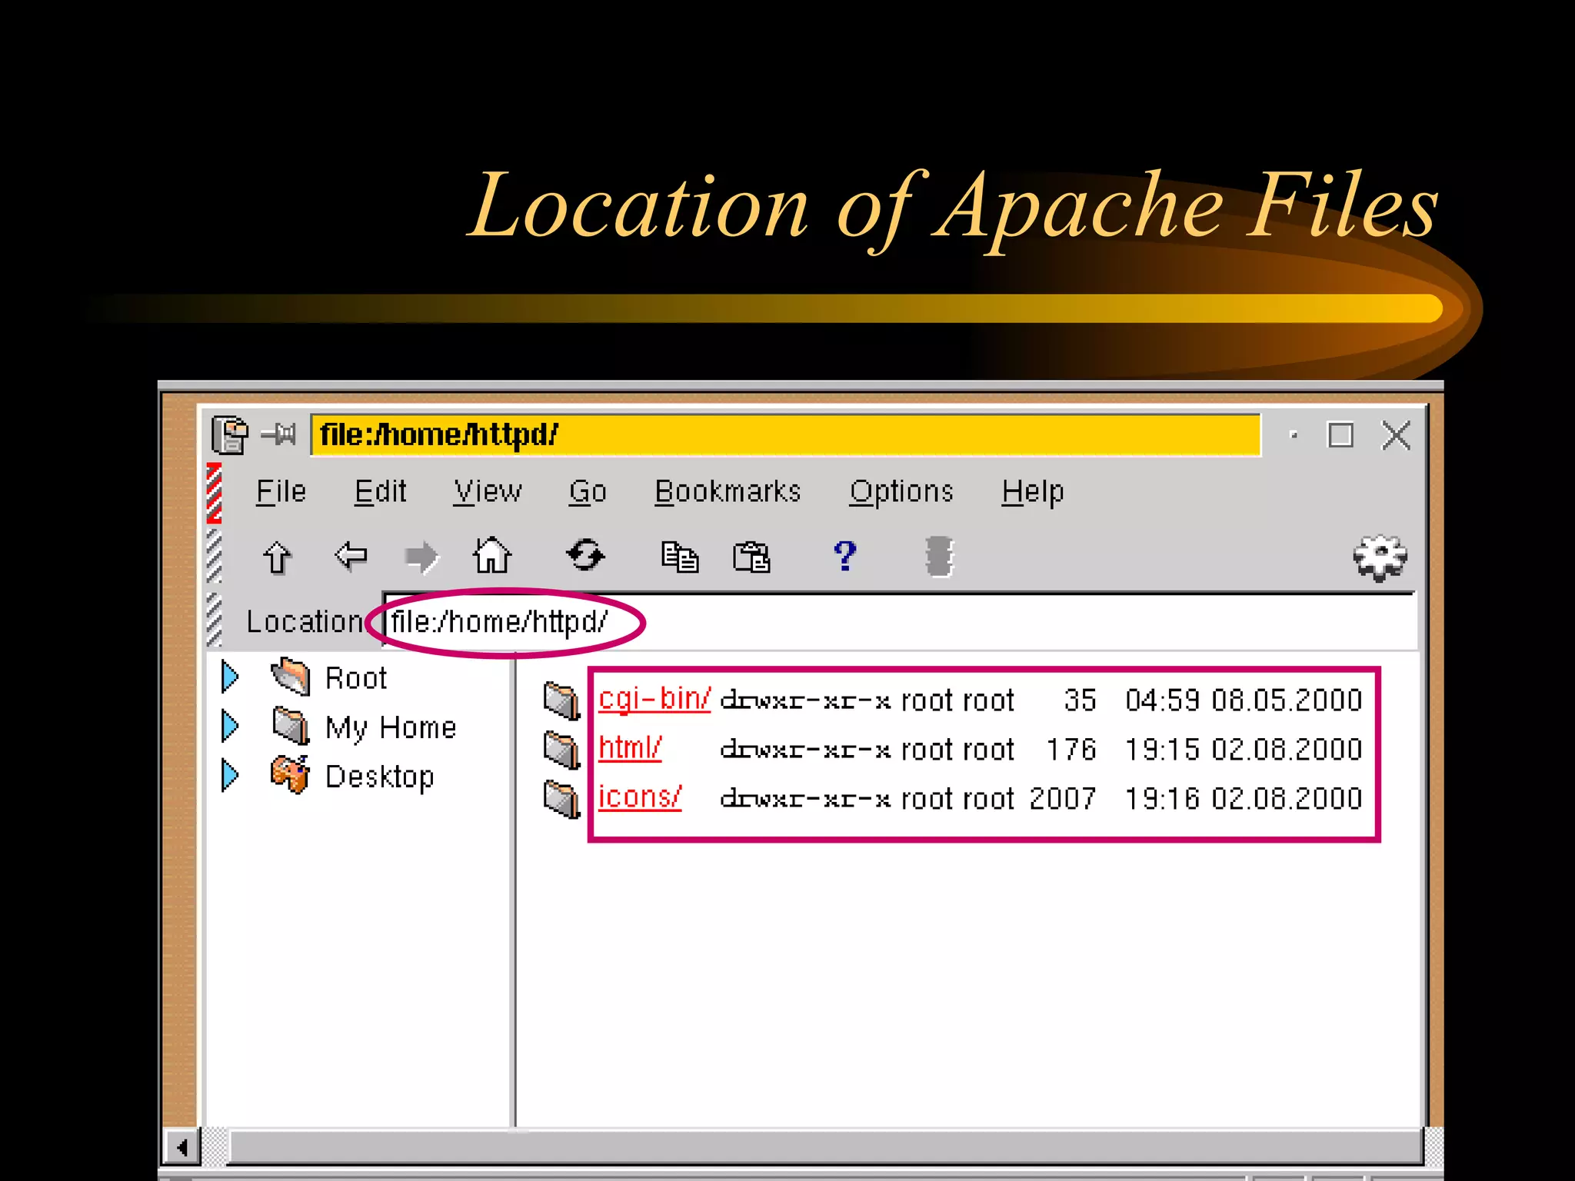Image resolution: width=1575 pixels, height=1181 pixels.
Task: Click the date 19:15 02.08.2000
Action: click(1244, 750)
